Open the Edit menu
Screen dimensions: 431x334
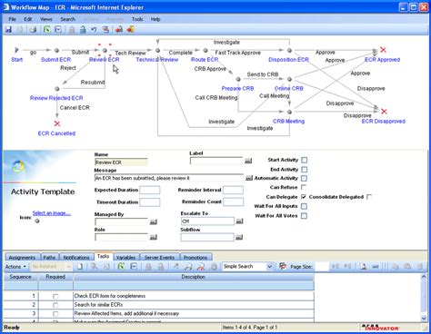28,19
